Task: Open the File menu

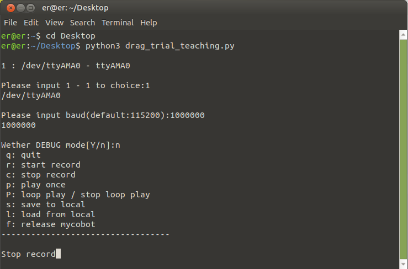Action: tap(10, 23)
